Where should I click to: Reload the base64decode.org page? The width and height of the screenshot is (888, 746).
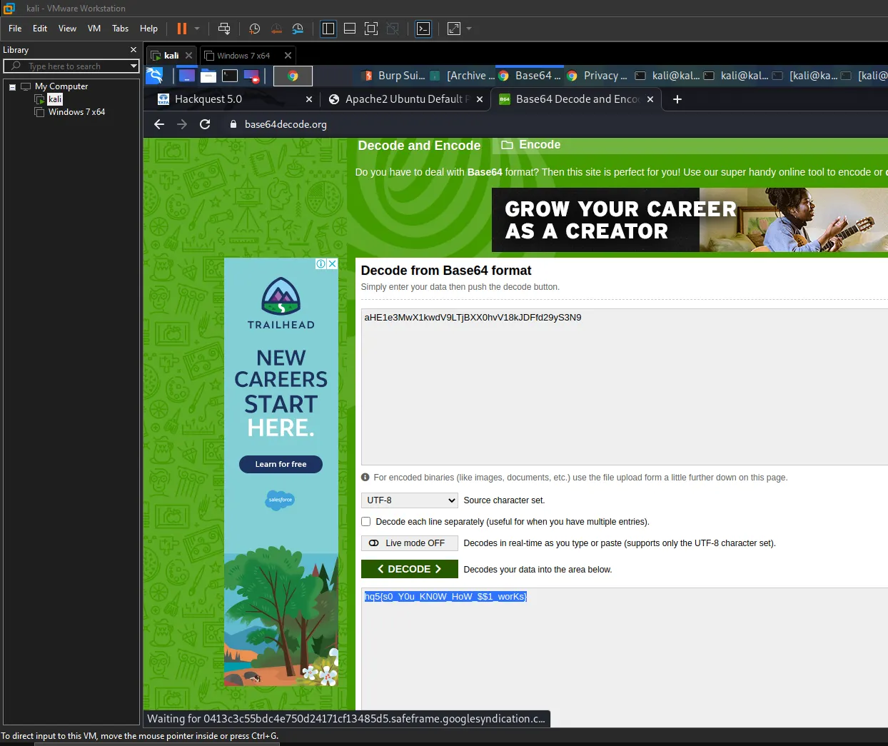205,124
